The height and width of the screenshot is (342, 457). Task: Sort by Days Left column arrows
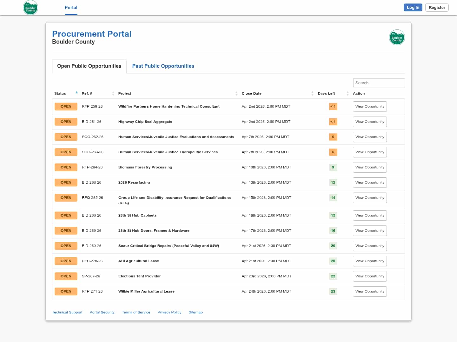click(x=348, y=93)
